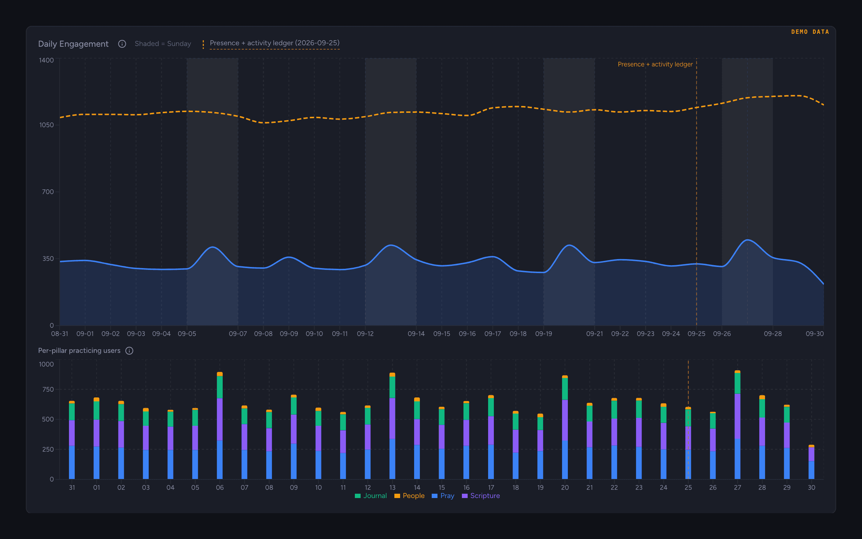This screenshot has height=539, width=862.
Task: Click the 750 label on bar chart axis
Action: tap(48, 390)
